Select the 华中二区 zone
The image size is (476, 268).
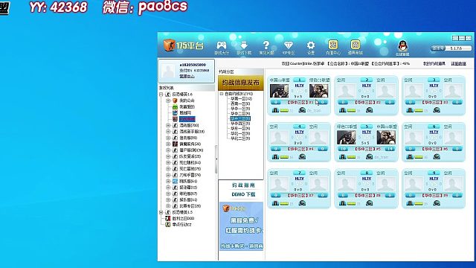point(240,113)
